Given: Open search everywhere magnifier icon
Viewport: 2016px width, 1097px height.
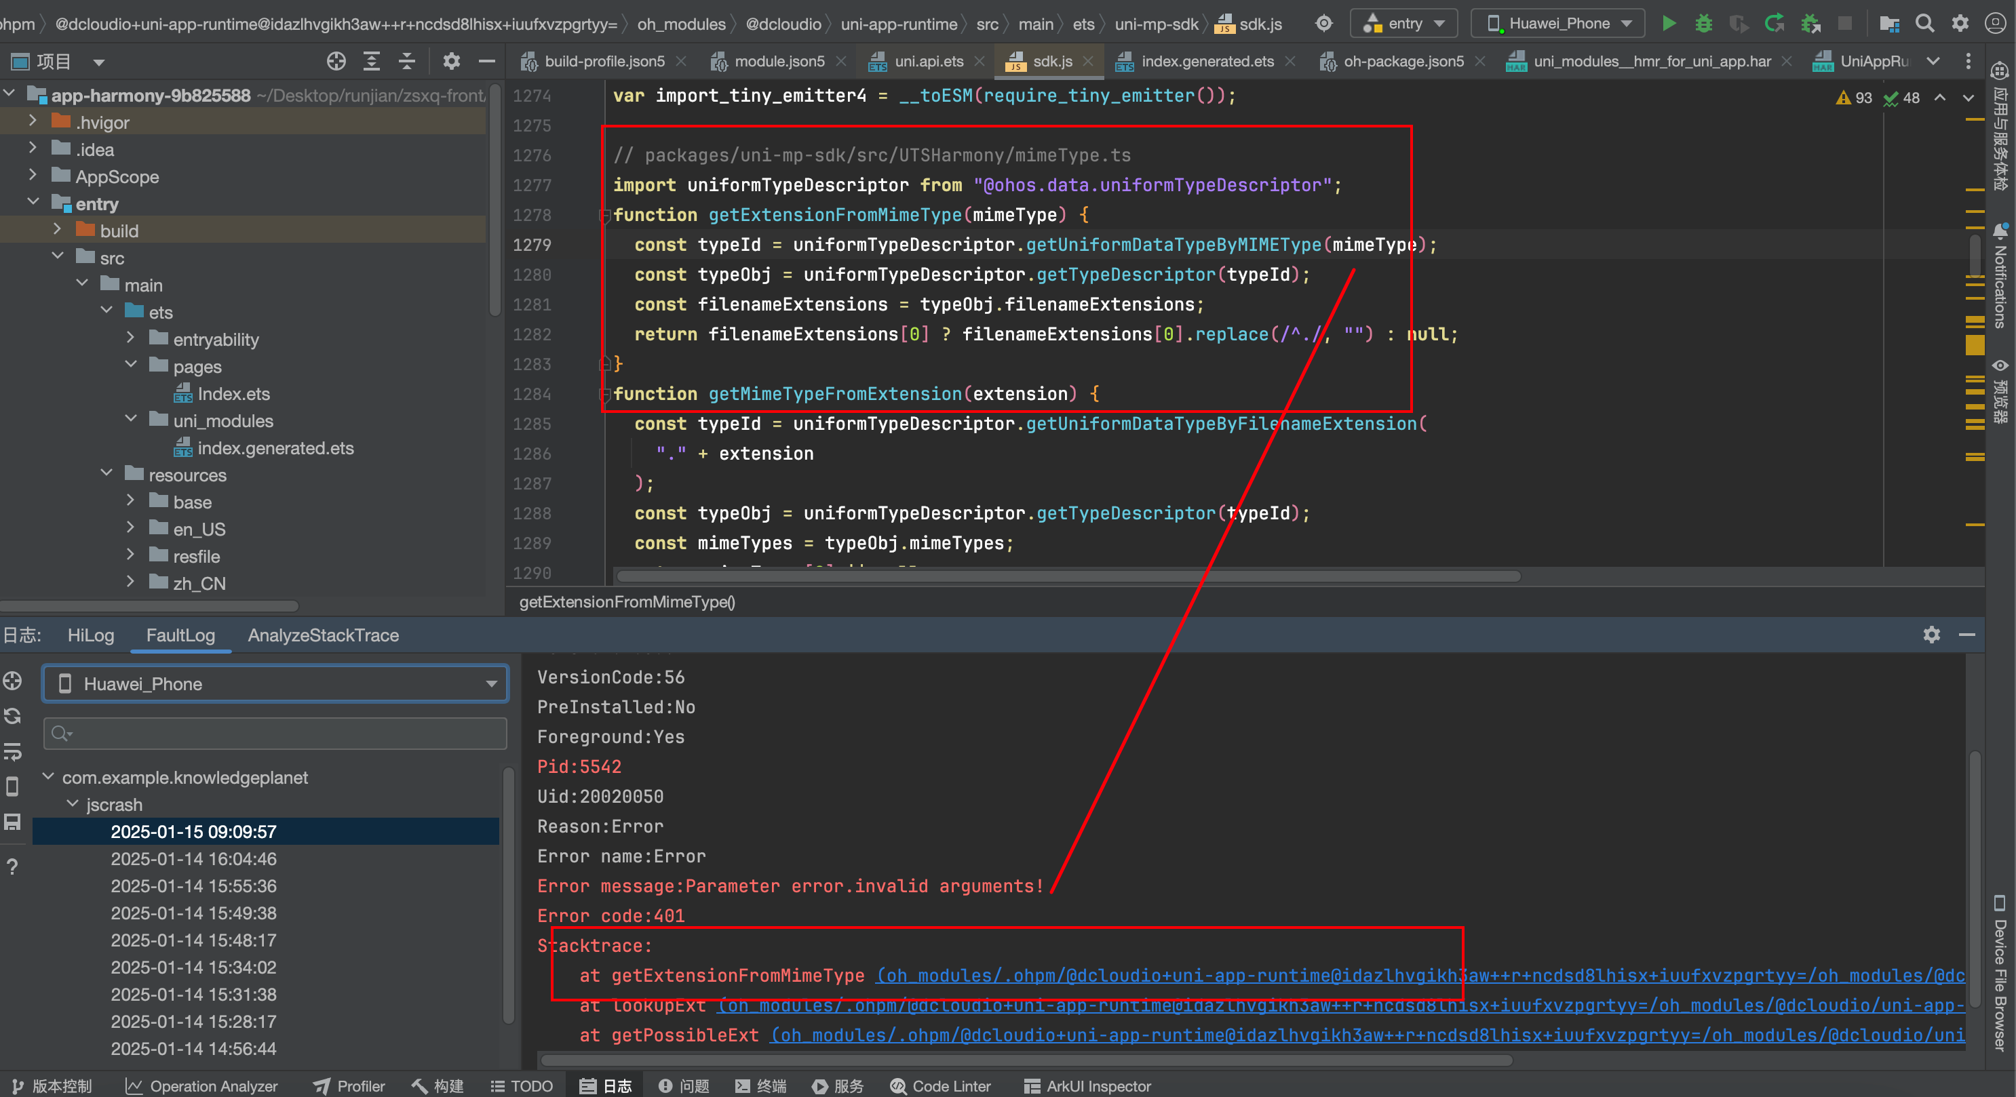Looking at the screenshot, I should pos(1924,24).
